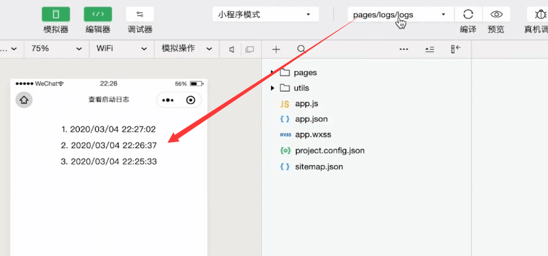Click the real device debug bug icon

coord(540,14)
